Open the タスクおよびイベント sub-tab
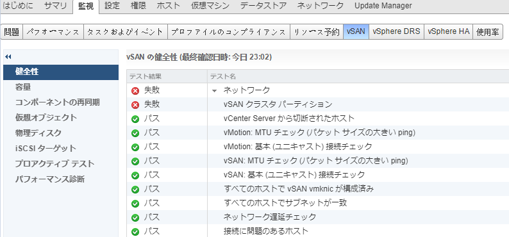 coord(126,32)
